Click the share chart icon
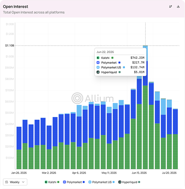This screenshot has height=189, width=185. pyautogui.click(x=171, y=7)
